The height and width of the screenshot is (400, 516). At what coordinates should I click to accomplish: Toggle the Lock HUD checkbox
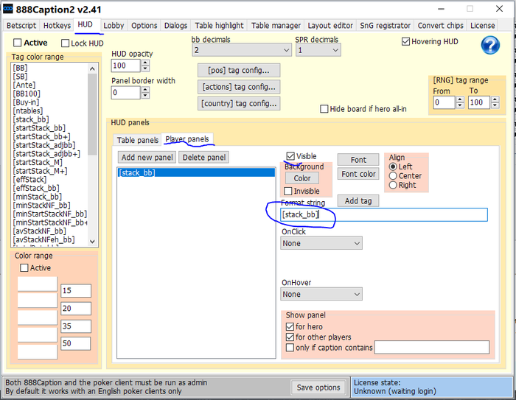point(66,43)
